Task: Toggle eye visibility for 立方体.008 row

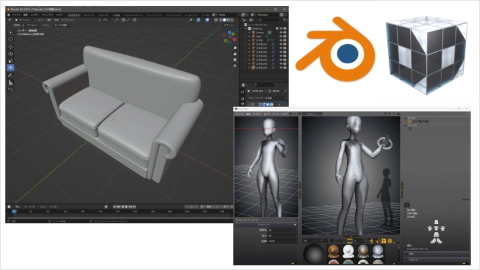Action: (281, 67)
